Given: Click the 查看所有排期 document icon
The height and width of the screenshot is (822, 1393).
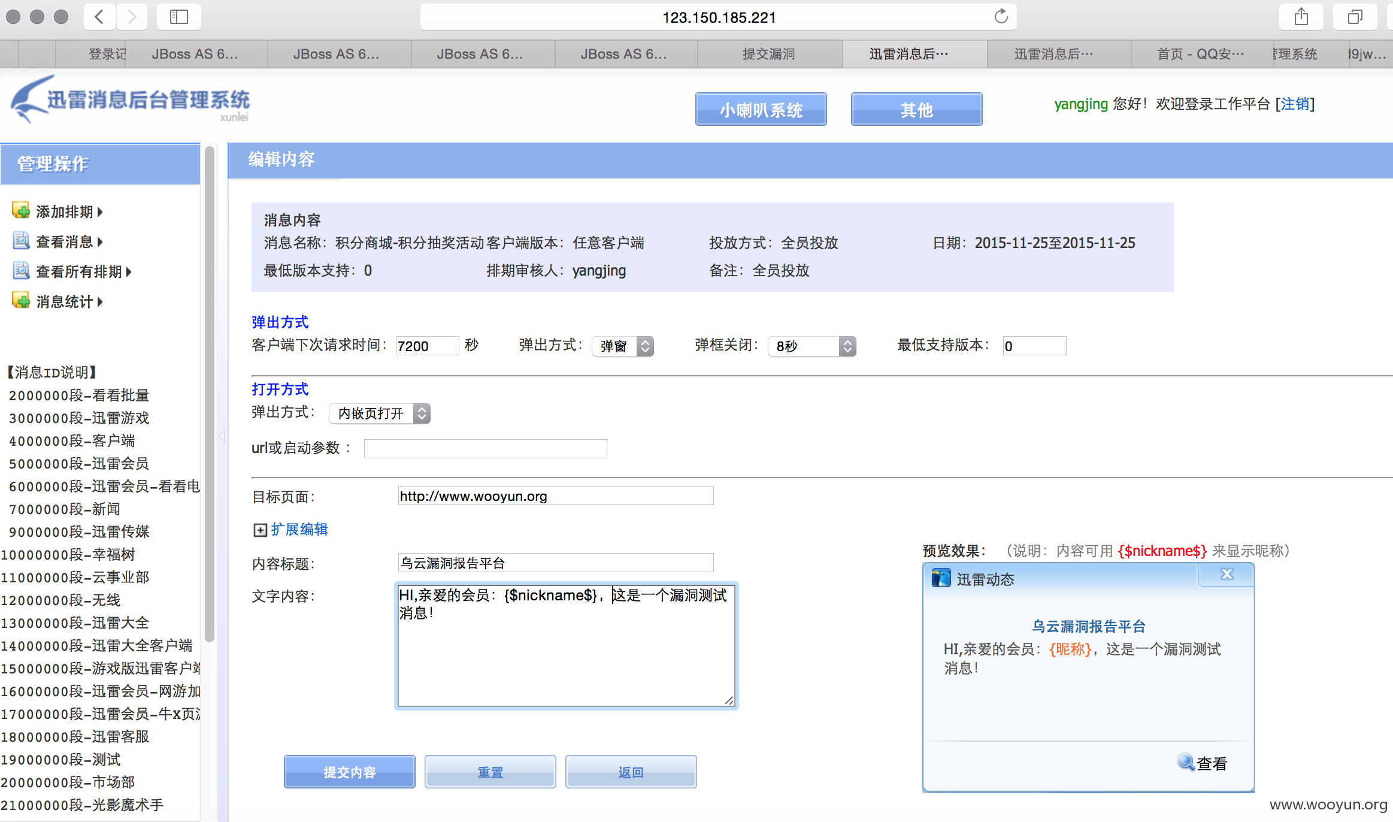Looking at the screenshot, I should pos(21,271).
